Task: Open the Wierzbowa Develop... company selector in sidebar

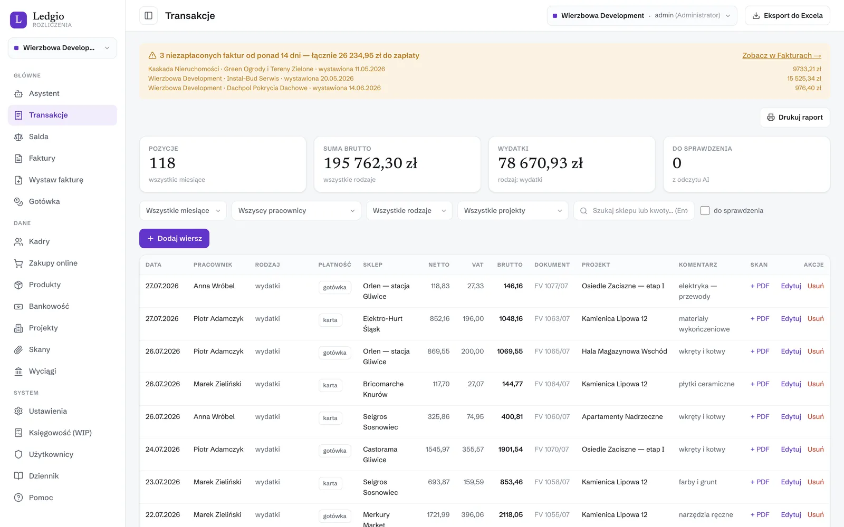Action: [x=62, y=48]
